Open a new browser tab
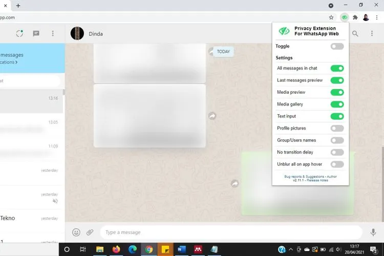Screen dimensions: 384x256 tap(18, 5)
